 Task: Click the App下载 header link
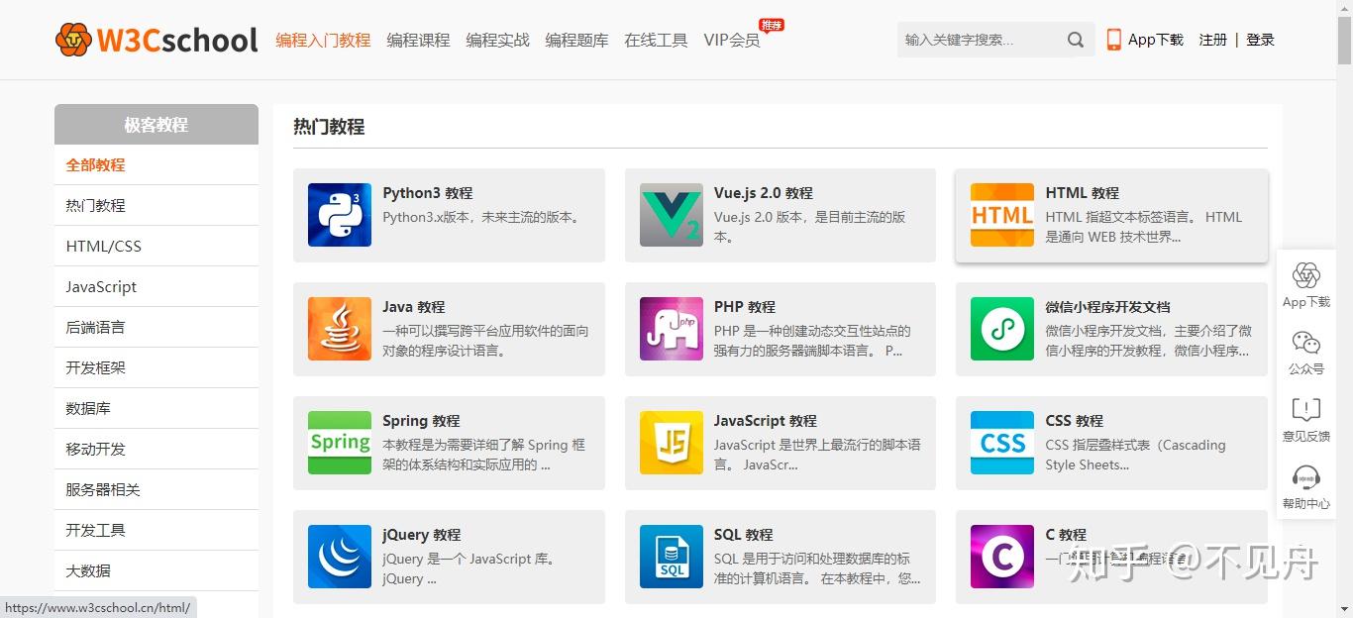[1156, 40]
